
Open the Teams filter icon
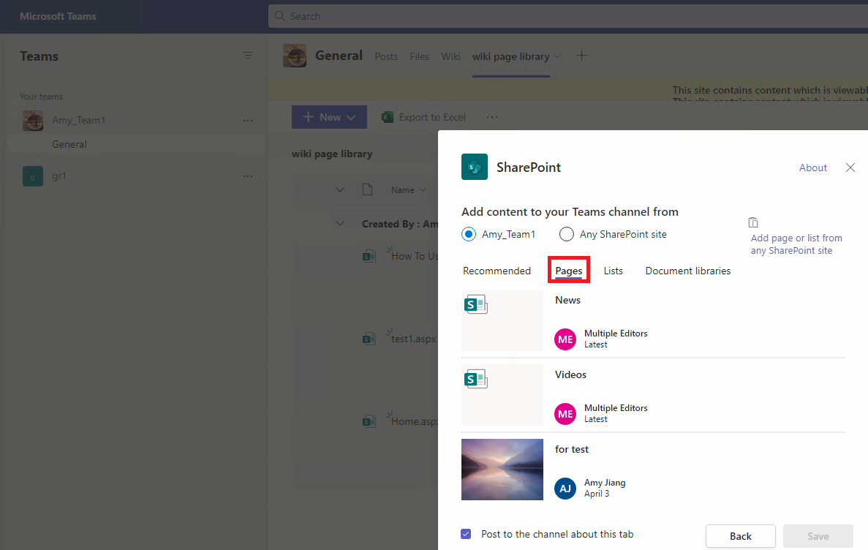(247, 56)
